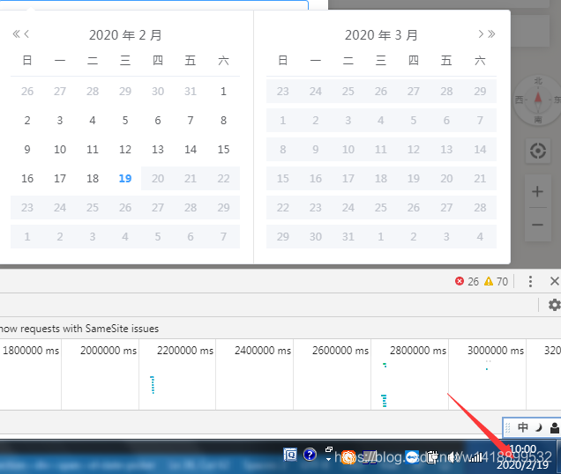Go to previous month with left arrow

point(26,34)
